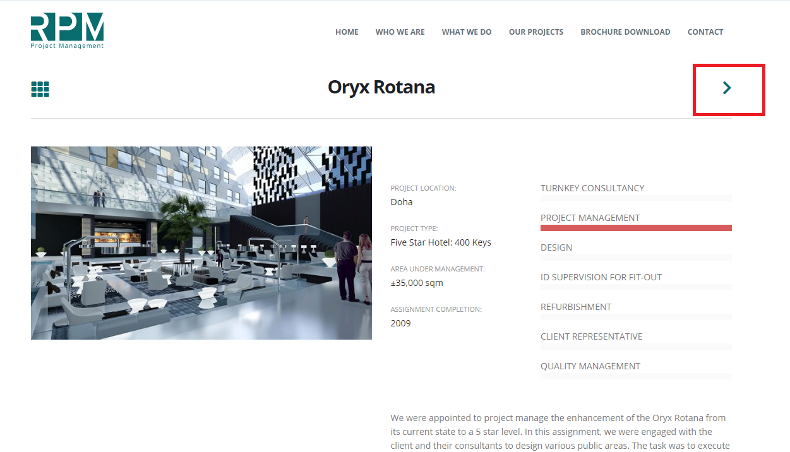
Task: Select the PROJECT MANAGEMENT label
Action: click(x=590, y=218)
